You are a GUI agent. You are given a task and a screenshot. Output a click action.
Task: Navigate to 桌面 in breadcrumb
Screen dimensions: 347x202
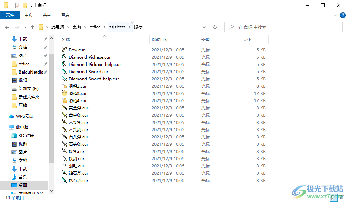click(77, 27)
